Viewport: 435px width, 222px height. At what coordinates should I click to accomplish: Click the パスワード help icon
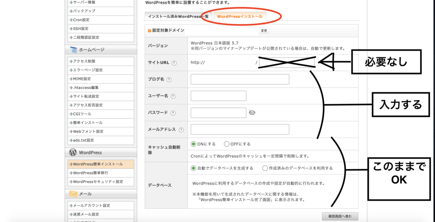pos(173,113)
